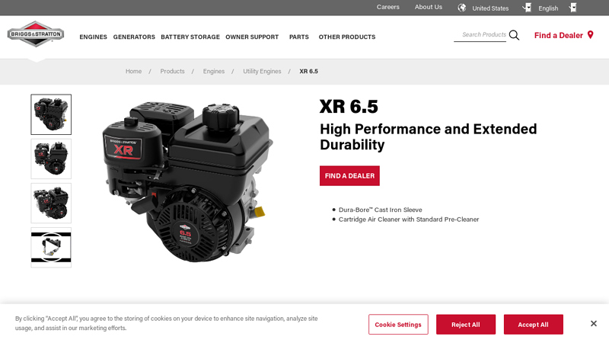Open the Engines menu
609x343 pixels.
pos(93,37)
